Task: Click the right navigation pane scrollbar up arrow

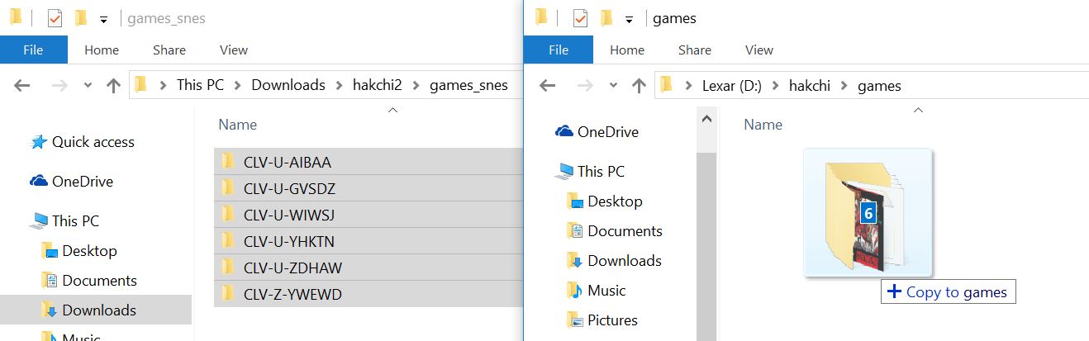Action: tap(706, 119)
